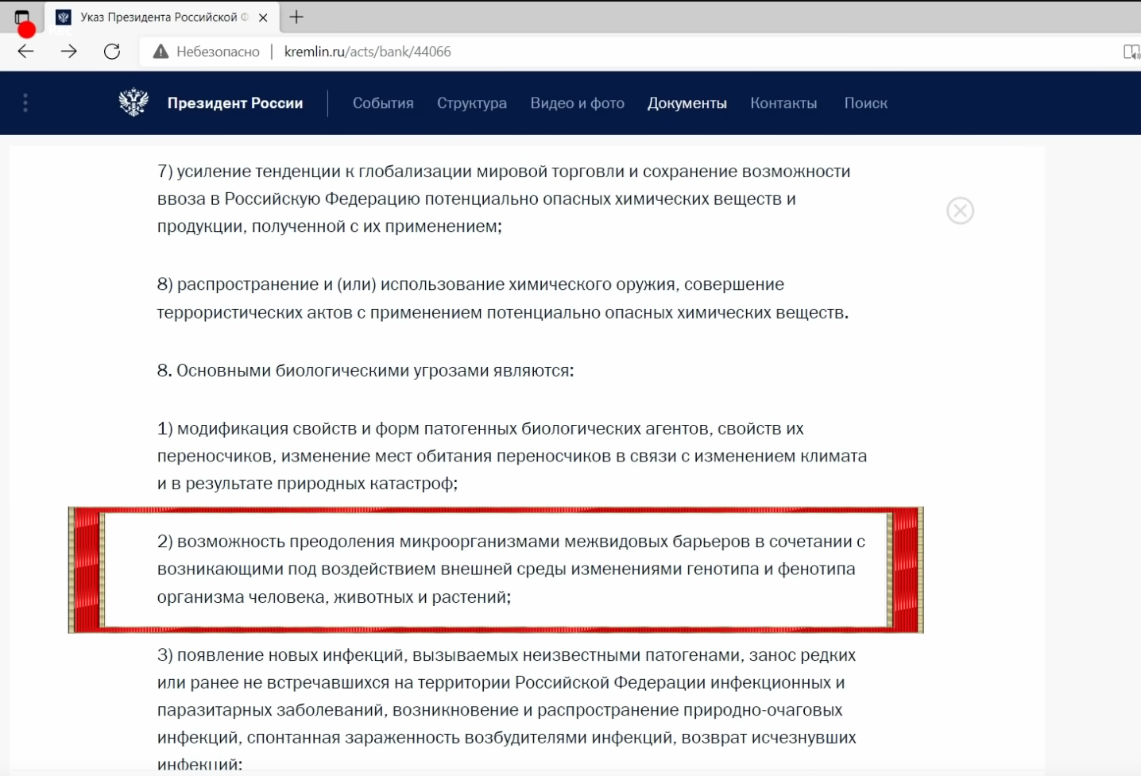Open the tab actions menu icon

tap(22, 17)
